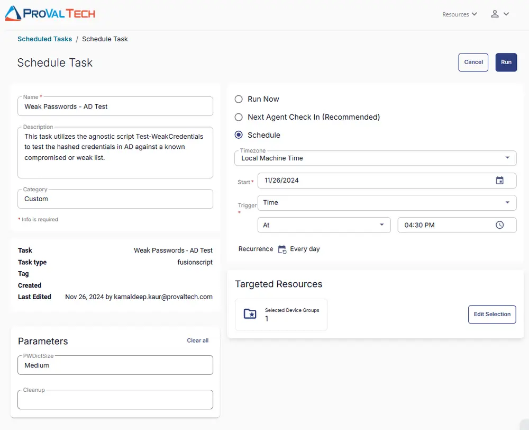
Task: Click the Schedule Task breadcrumb text
Action: click(x=105, y=39)
